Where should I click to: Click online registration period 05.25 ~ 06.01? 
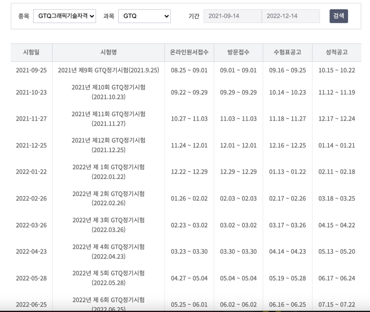(x=189, y=305)
